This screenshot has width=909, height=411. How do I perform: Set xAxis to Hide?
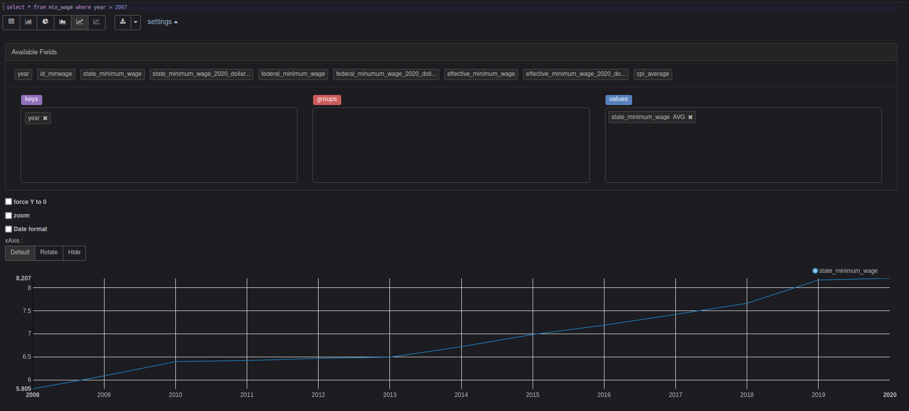[x=74, y=253]
